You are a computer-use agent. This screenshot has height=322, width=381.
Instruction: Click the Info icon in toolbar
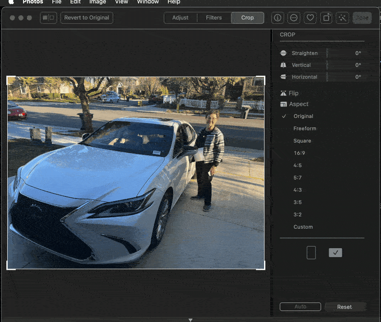tap(278, 18)
